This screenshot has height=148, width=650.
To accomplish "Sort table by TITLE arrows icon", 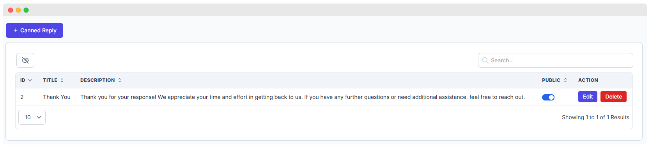I will pos(62,80).
